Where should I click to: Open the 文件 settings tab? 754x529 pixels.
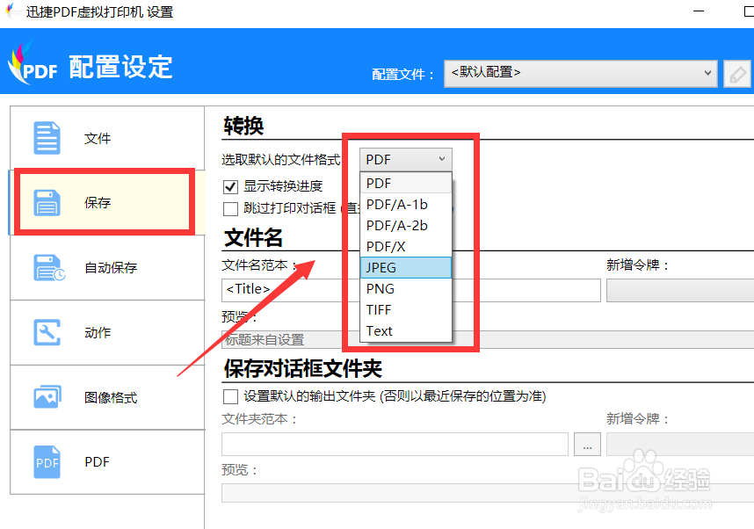(107, 138)
